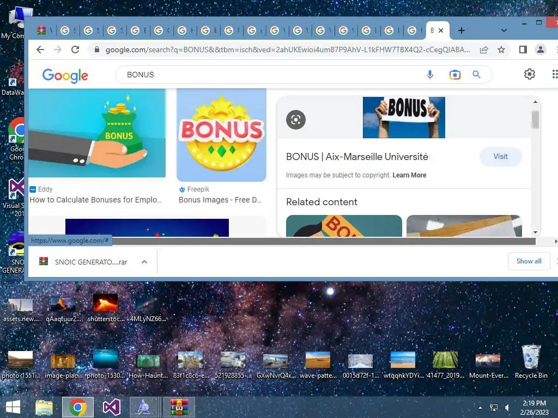Open the Learn More copyright link
The width and height of the screenshot is (558, 418).
pos(409,175)
